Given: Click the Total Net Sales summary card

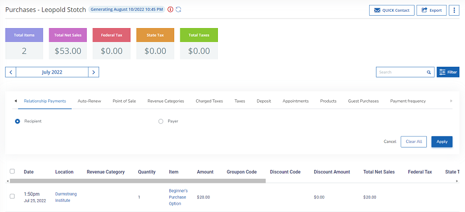Looking at the screenshot, I should click(x=68, y=44).
